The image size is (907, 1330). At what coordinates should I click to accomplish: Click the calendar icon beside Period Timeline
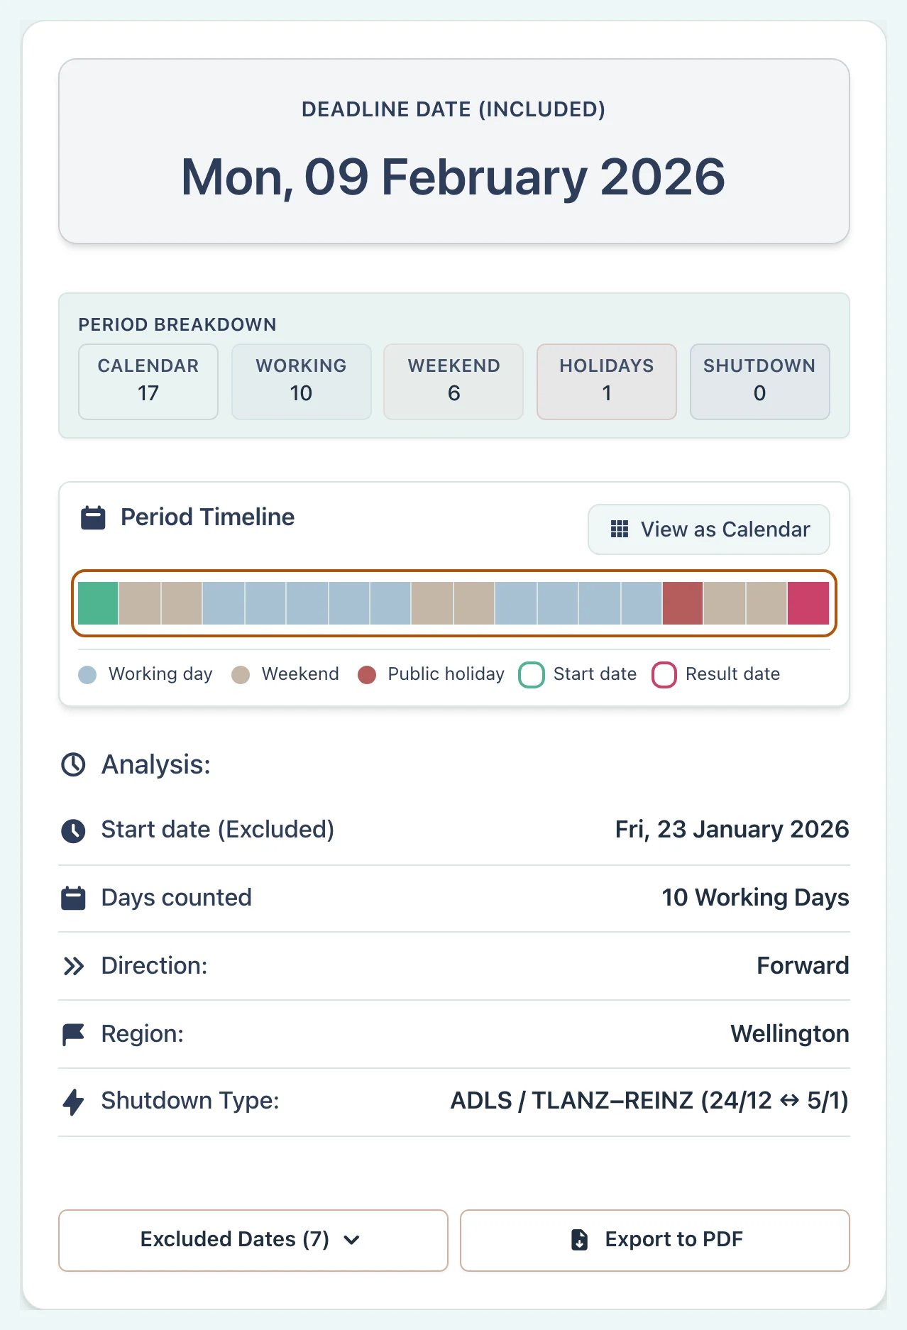pos(93,517)
